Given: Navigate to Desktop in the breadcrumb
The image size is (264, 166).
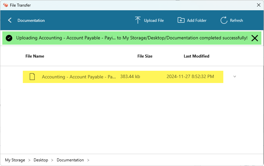Looking at the screenshot, I should 41,160.
